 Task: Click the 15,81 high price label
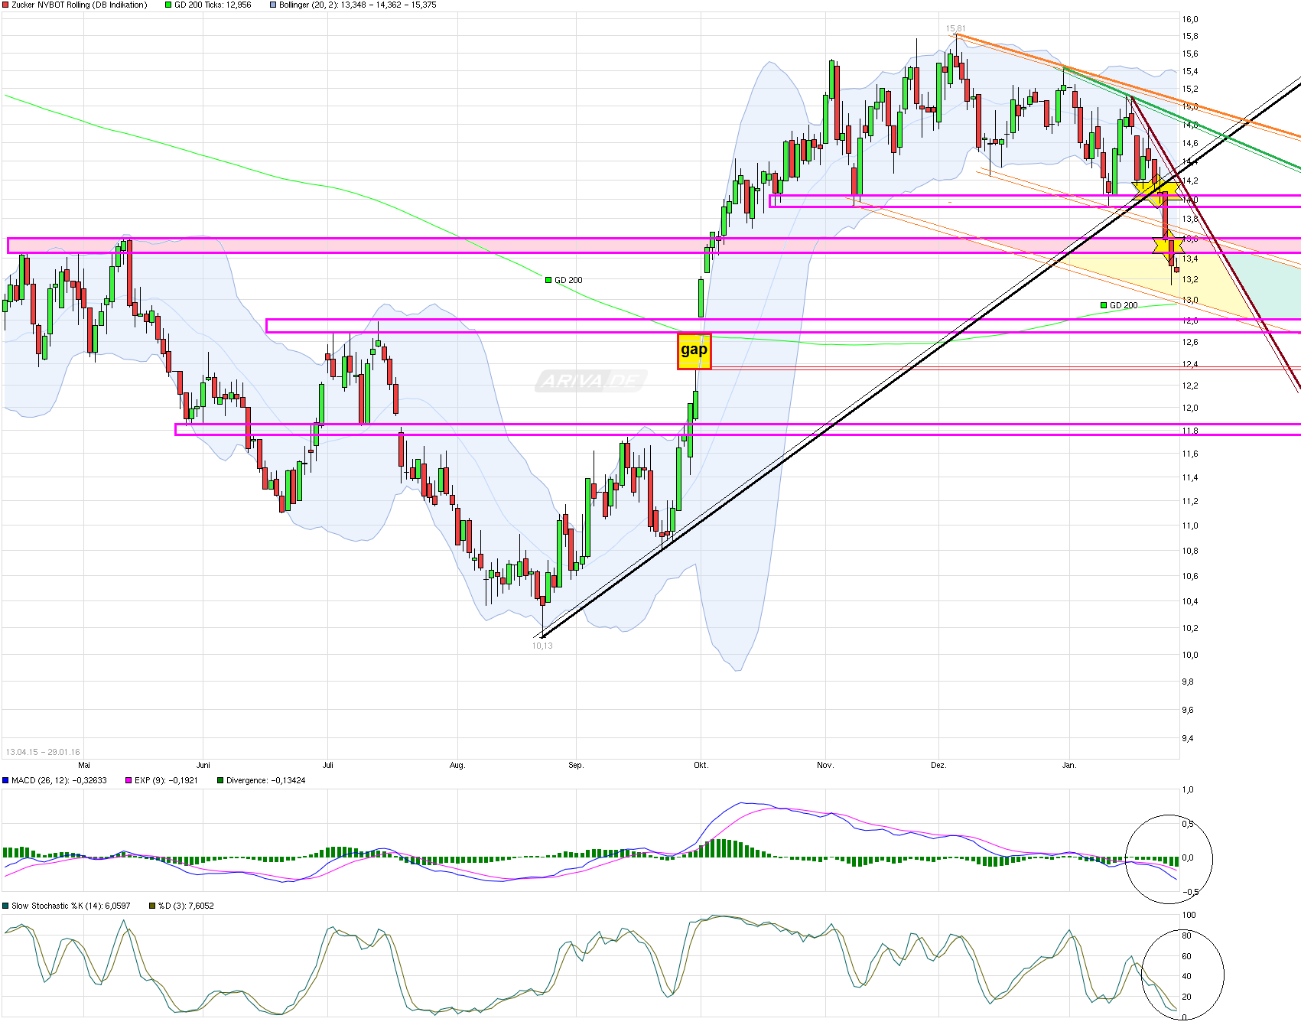tap(955, 29)
